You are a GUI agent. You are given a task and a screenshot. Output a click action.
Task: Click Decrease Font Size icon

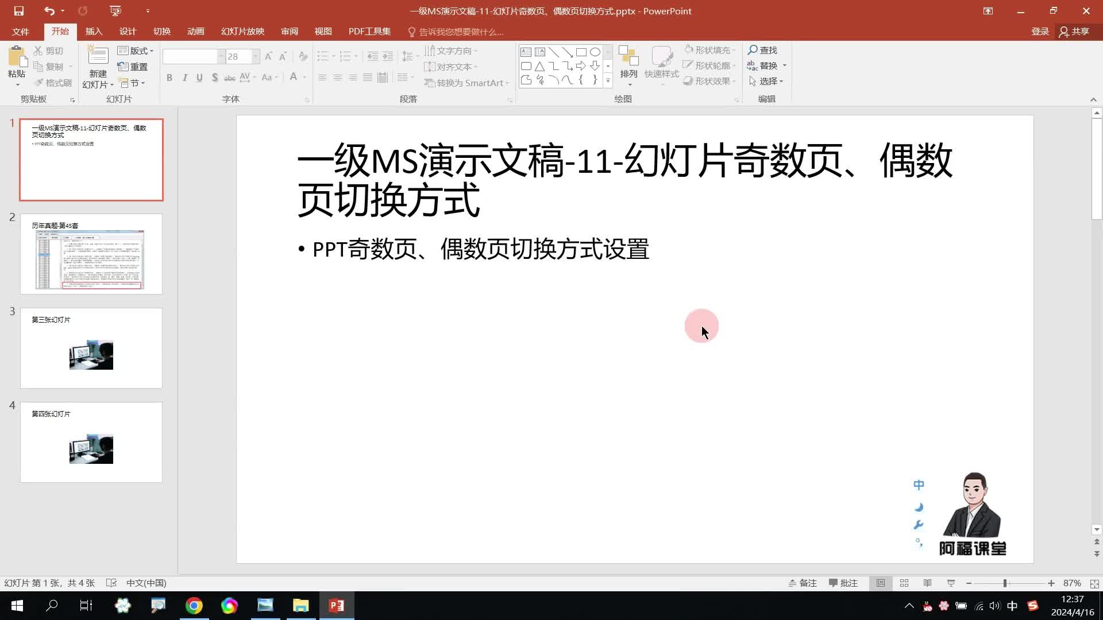point(283,56)
